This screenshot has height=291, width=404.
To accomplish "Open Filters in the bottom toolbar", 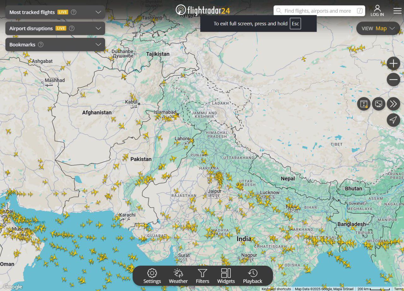I will pyautogui.click(x=202, y=276).
